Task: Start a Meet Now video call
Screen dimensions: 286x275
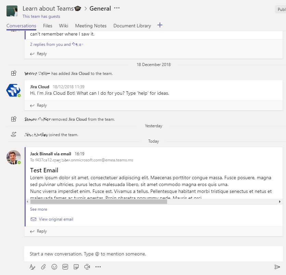Action: (x=87, y=266)
